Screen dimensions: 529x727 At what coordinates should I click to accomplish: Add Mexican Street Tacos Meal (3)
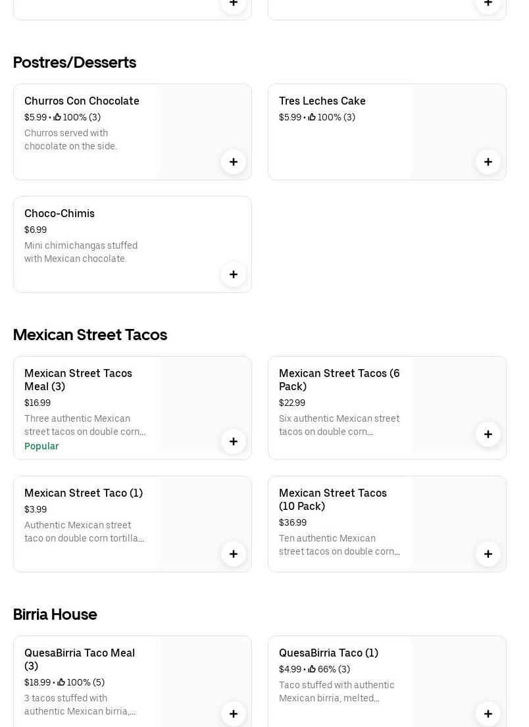[234, 441]
